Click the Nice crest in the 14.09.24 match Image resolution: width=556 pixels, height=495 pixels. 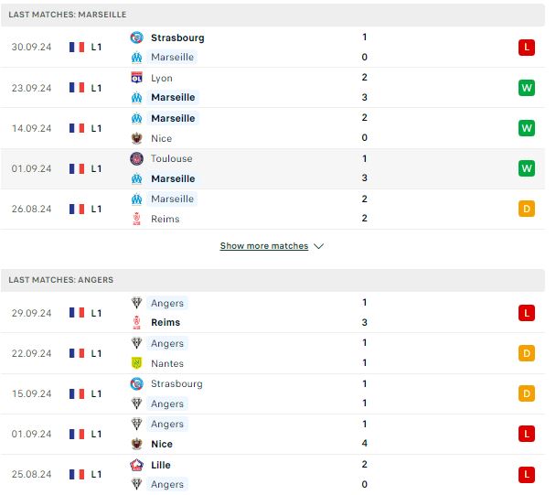coord(138,140)
